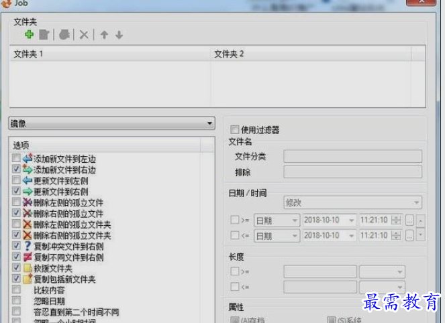The width and height of the screenshot is (445, 323).
Task: Toggle length <= filter checkbox
Action: [235, 287]
